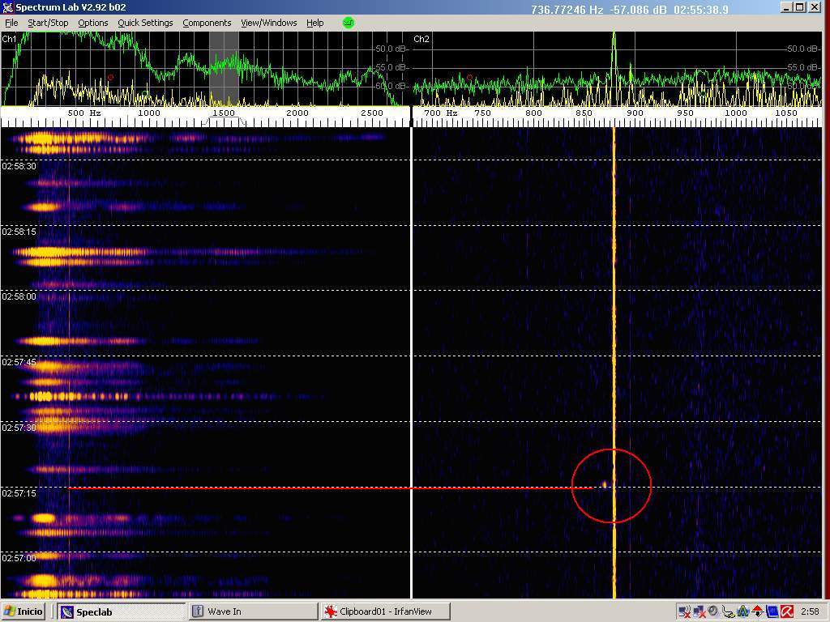830x622 pixels.
Task: Click the red Avira antivirus tray icon
Action: (x=787, y=611)
